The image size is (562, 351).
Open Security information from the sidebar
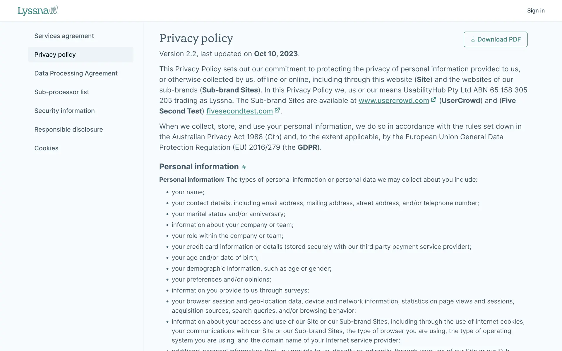(x=64, y=111)
